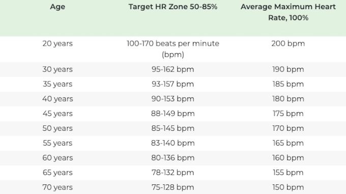This screenshot has height=194, width=346.
Task: Click the 150 bpm maximum cell
Action: tap(288, 187)
